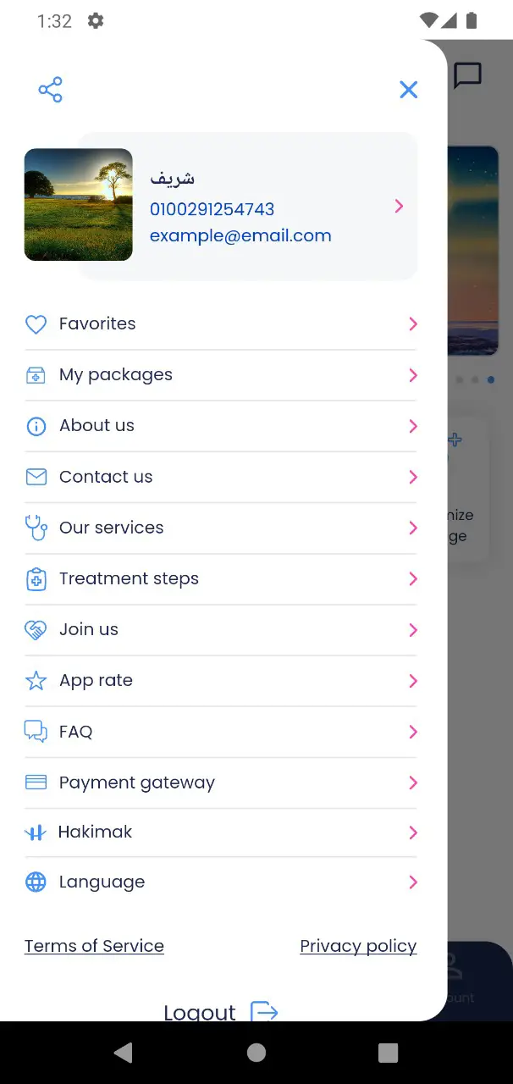Click the Our services stethoscope icon
The image size is (513, 1084).
click(36, 528)
